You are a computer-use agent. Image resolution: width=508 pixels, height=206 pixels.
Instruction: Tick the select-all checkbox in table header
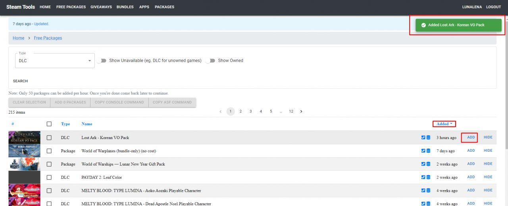click(49, 124)
